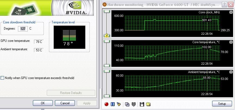Image resolution: width=235 pixels, height=110 pixels.
Task: Click bottom handle of Core temperature range slider
Action: (x=107, y=65)
